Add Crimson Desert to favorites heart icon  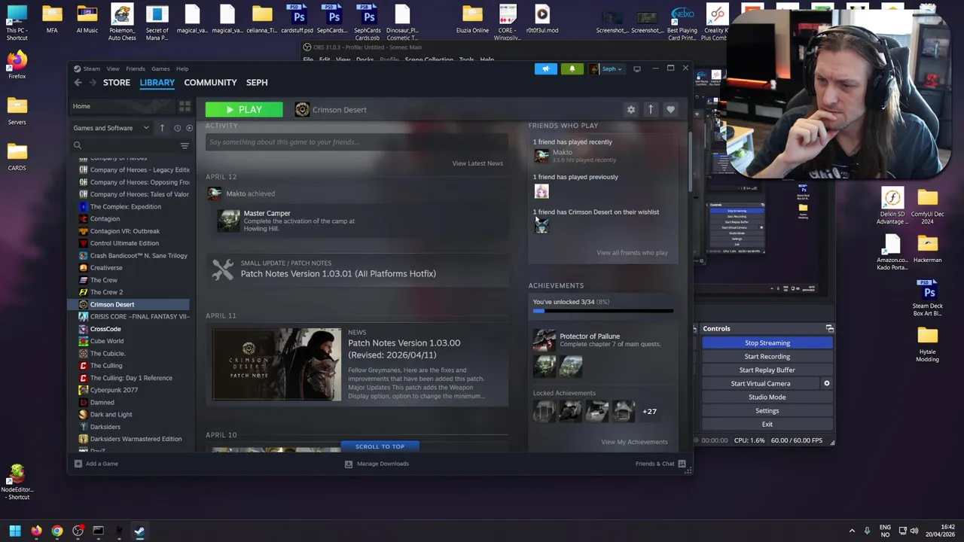(x=670, y=110)
